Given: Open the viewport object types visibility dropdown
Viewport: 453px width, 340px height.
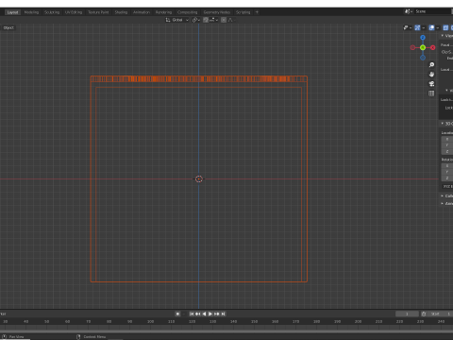Looking at the screenshot, I should pyautogui.click(x=407, y=27).
